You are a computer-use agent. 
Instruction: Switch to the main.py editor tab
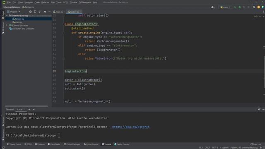58,12
